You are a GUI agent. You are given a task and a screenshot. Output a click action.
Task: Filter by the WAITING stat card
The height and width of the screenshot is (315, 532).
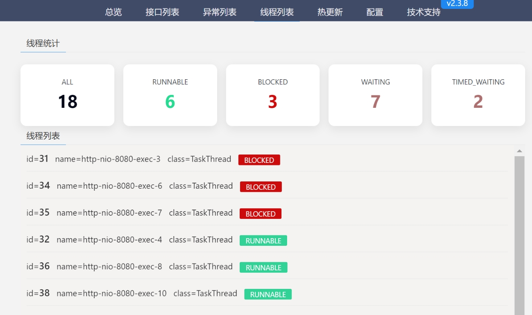tap(375, 95)
